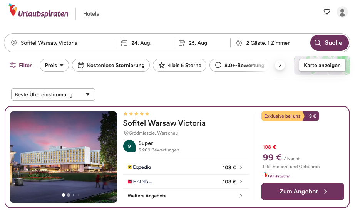Open the Urlaubspiraten logo home link
Viewport: 355px width, 212px height.
[38, 11]
